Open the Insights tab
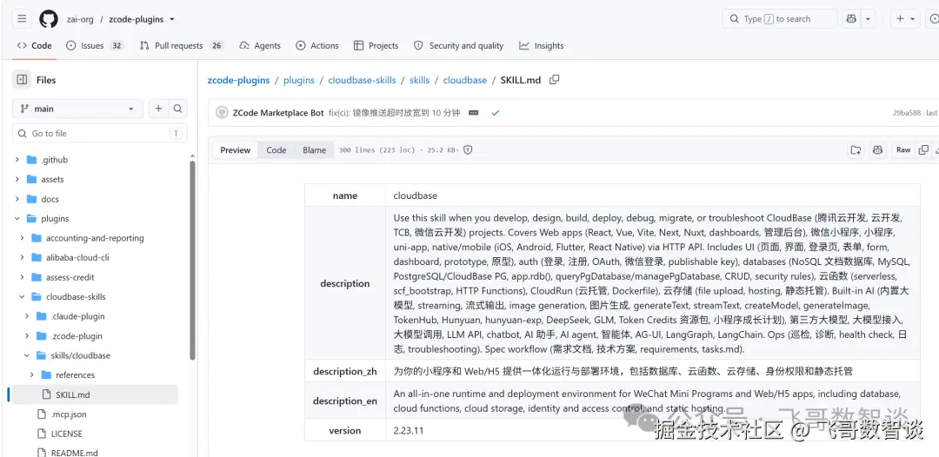 coord(542,45)
